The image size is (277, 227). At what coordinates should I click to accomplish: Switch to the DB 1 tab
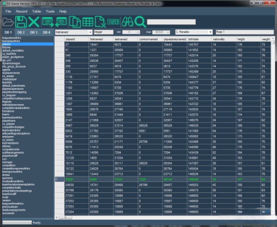(x=8, y=32)
